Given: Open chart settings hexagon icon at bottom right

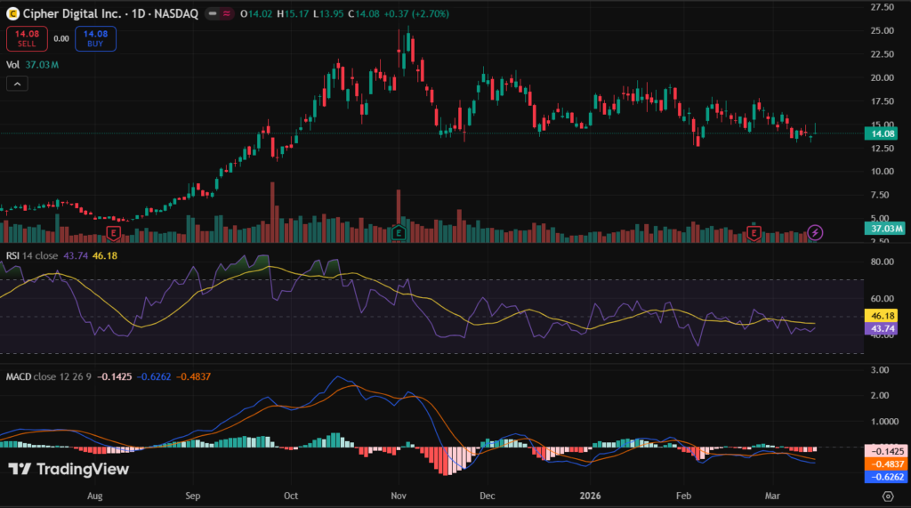Looking at the screenshot, I should point(888,496).
